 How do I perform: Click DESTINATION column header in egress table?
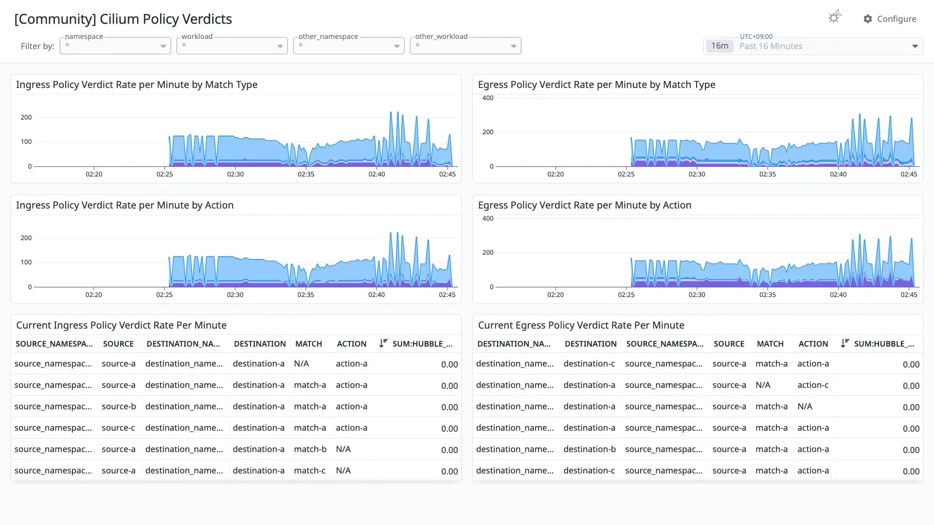[x=591, y=344]
